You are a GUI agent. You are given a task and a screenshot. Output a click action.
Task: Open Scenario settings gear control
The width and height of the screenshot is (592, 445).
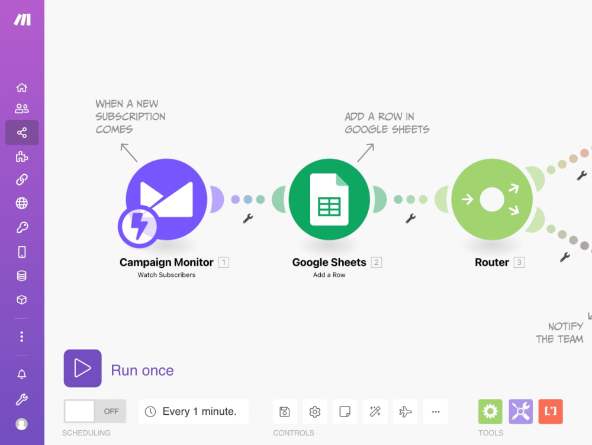[315, 411]
